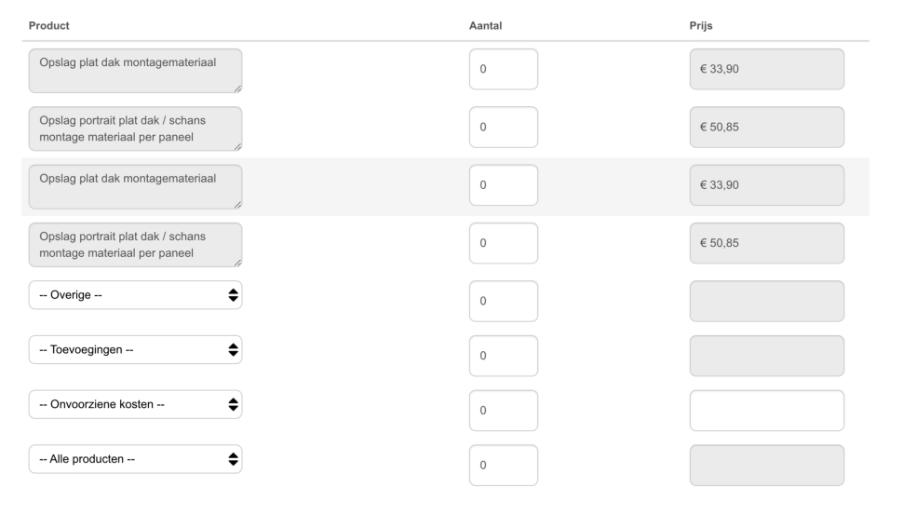Click the white Prijs field for Onvoorziene kosten
The width and height of the screenshot is (903, 528).
click(766, 411)
